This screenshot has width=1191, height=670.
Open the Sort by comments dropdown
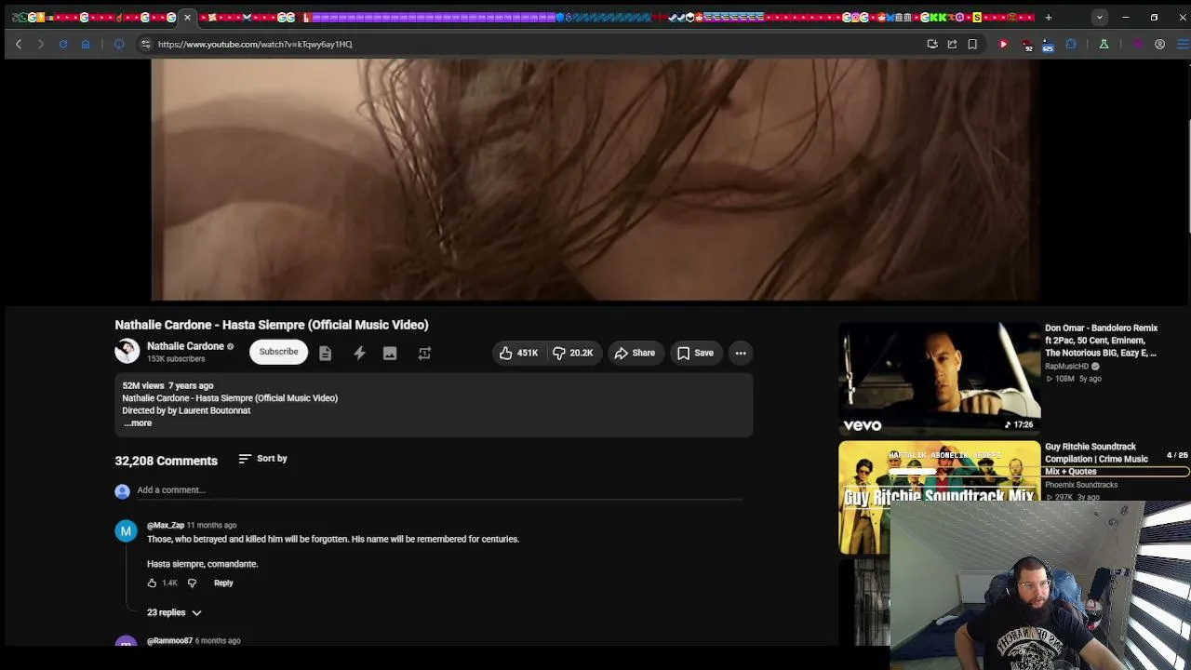[x=262, y=459]
